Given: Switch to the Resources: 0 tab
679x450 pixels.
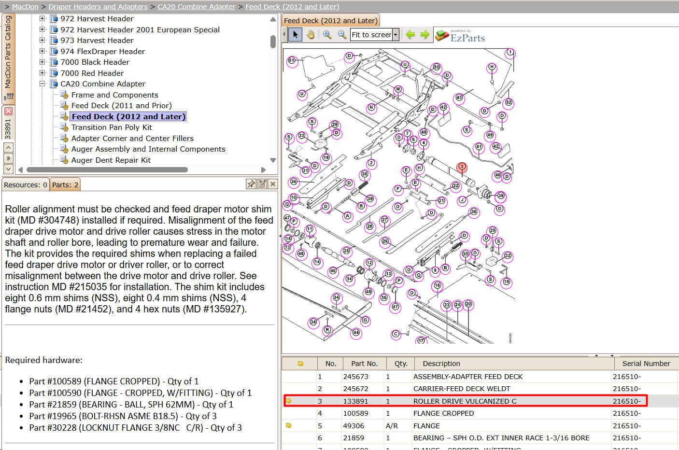Looking at the screenshot, I should (x=26, y=185).
